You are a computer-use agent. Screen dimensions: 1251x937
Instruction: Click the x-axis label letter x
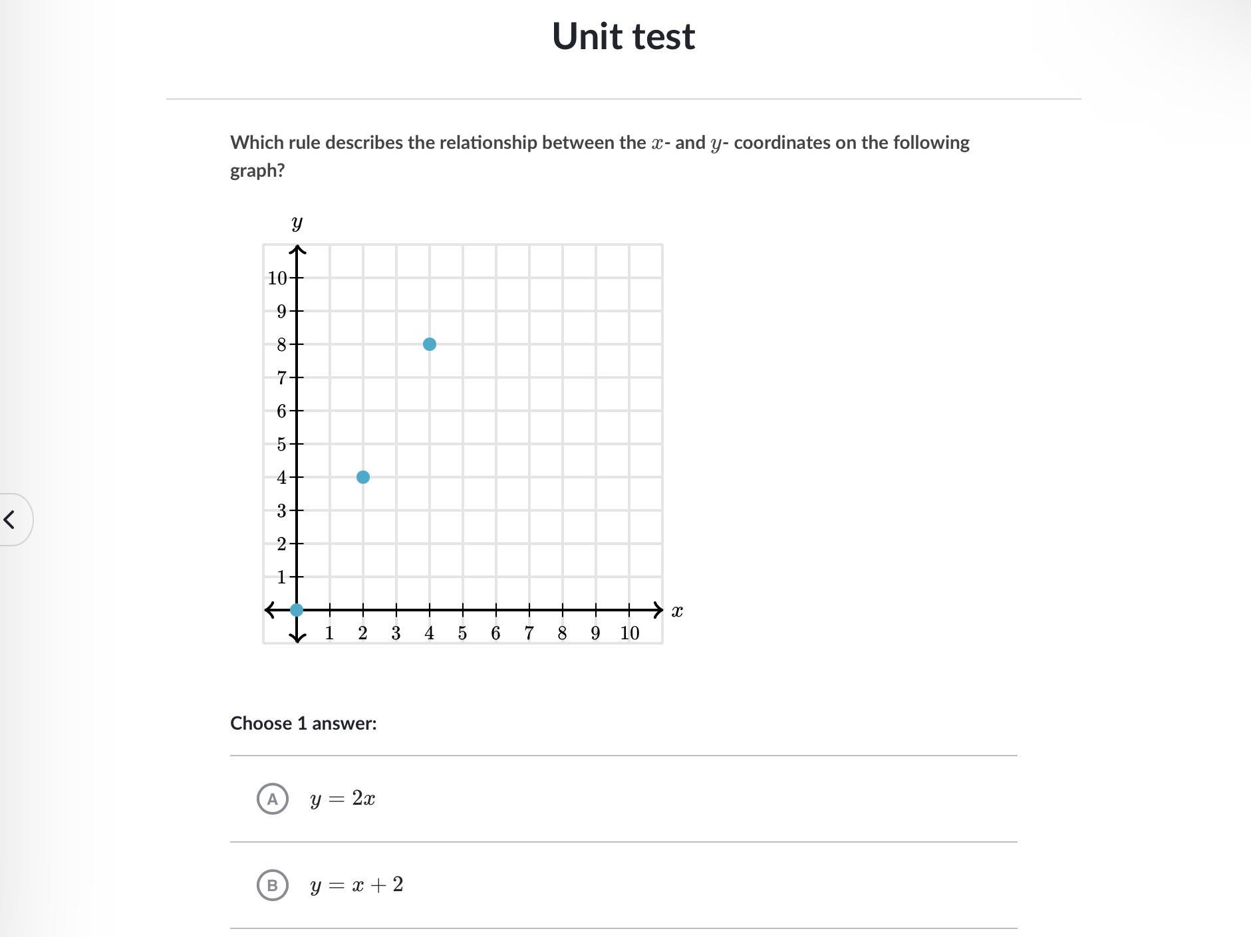coord(677,611)
